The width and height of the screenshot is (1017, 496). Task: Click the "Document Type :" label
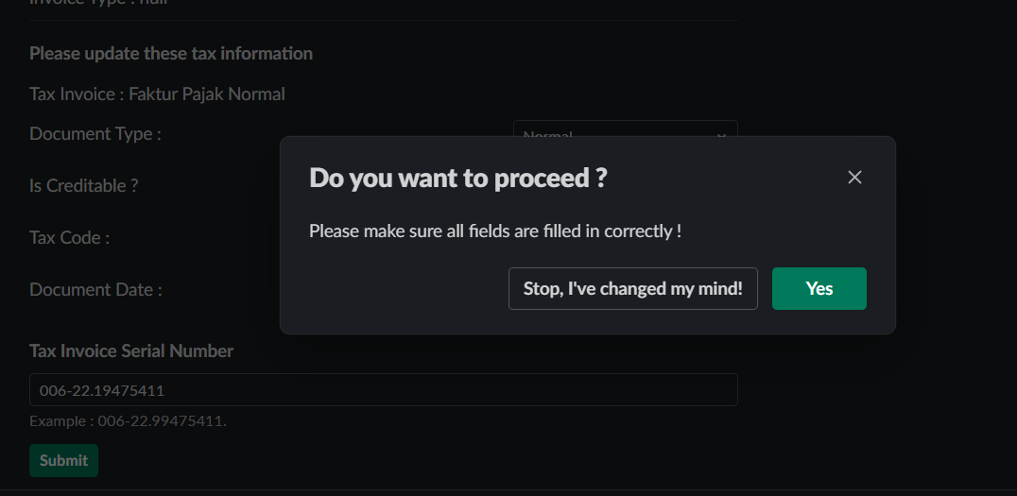coord(95,134)
